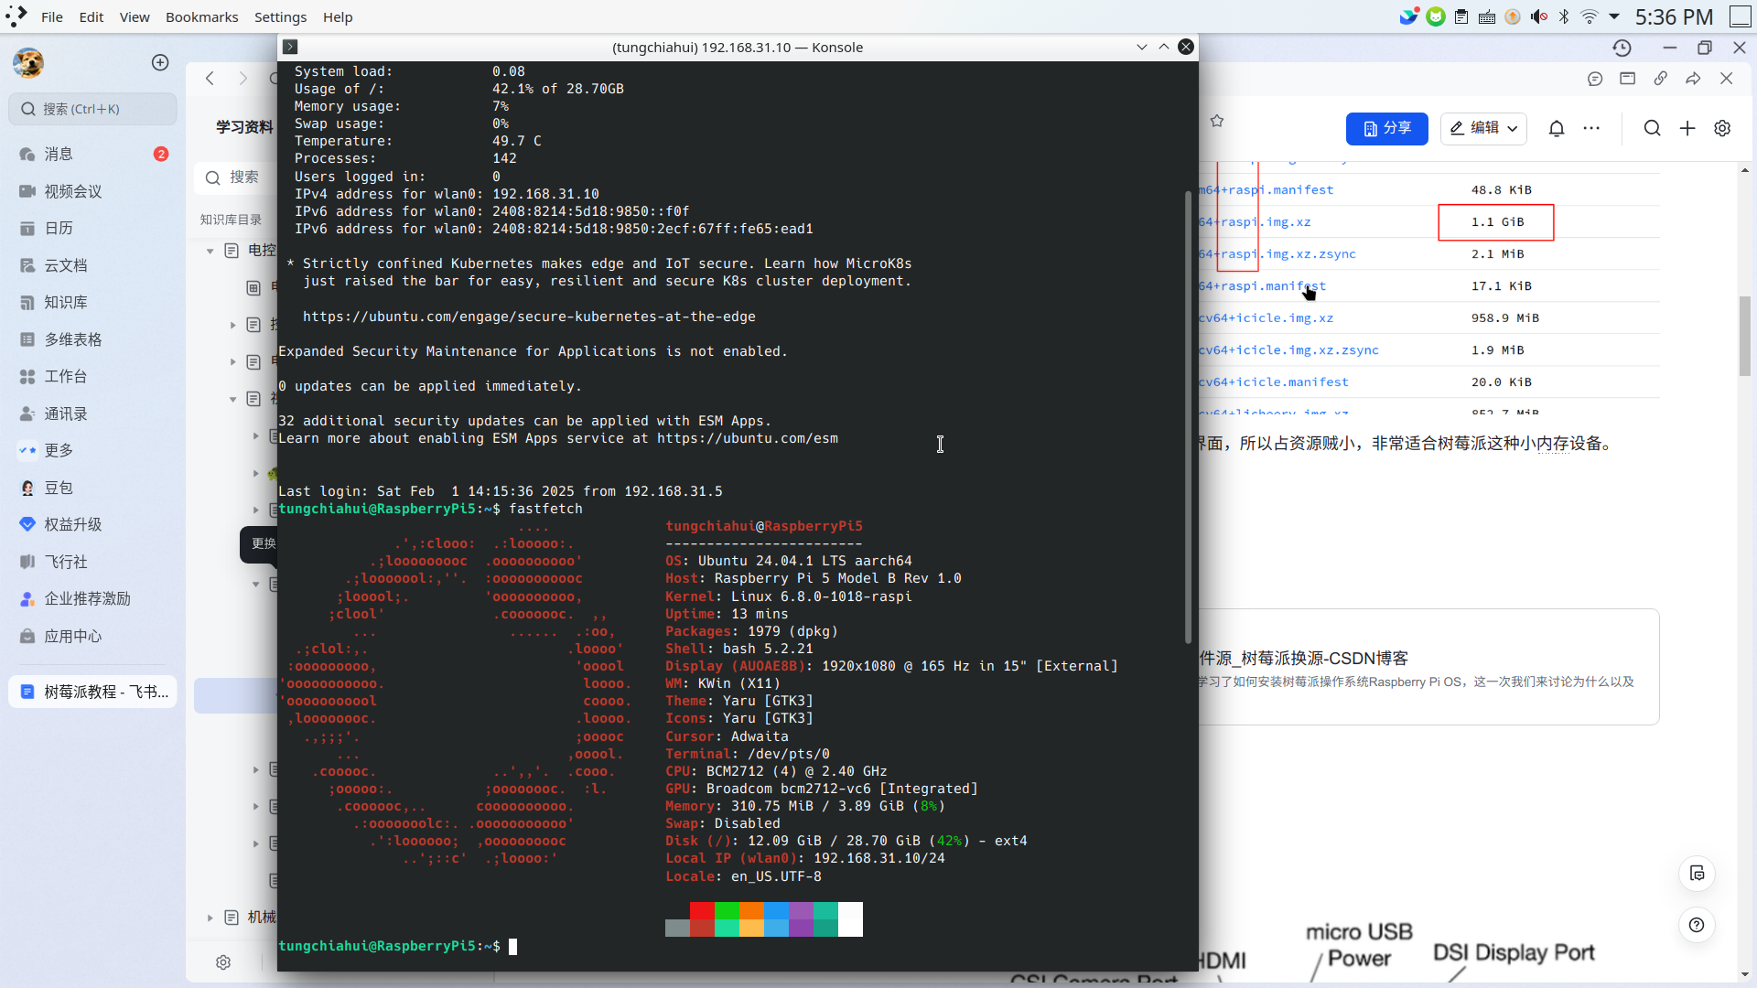The image size is (1757, 988).
Task: Click the plus new-document icon in toolbar
Action: [1687, 128]
